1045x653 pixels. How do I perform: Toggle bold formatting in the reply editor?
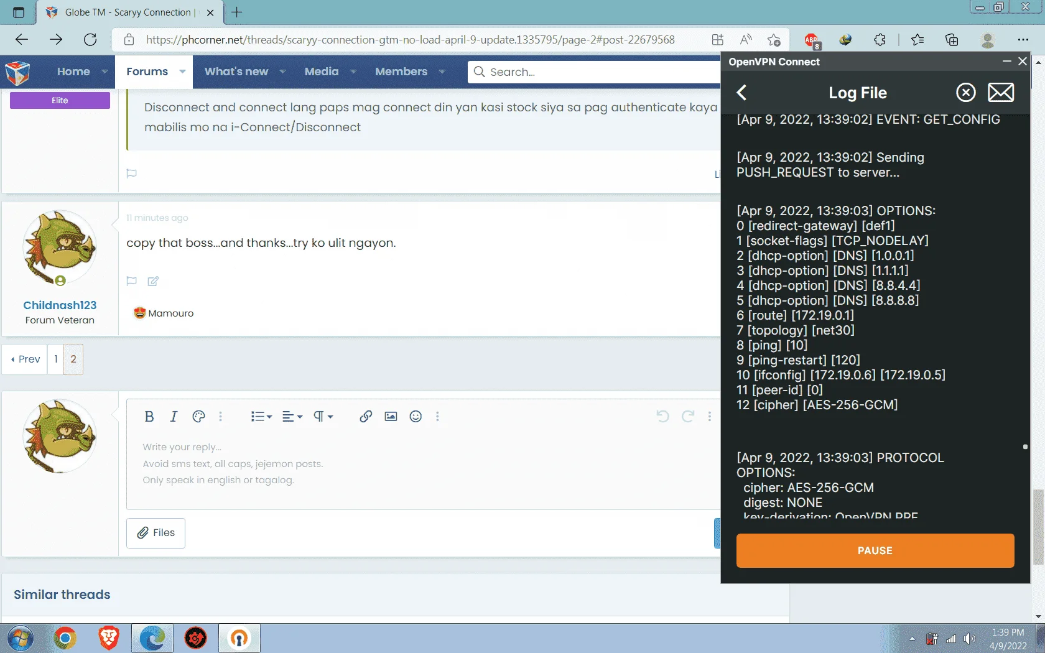pos(149,416)
